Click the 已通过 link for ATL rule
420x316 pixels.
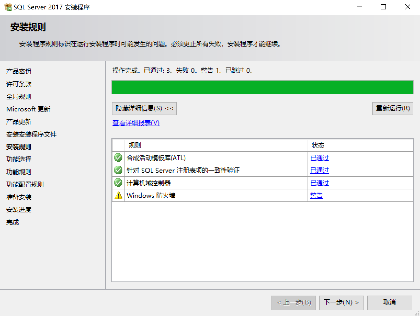point(319,158)
